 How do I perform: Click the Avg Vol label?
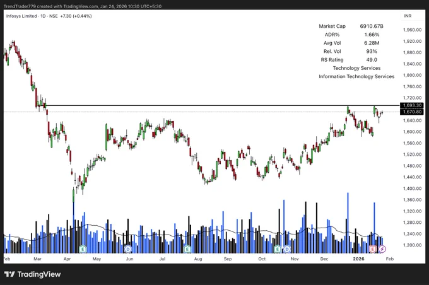(x=332, y=43)
